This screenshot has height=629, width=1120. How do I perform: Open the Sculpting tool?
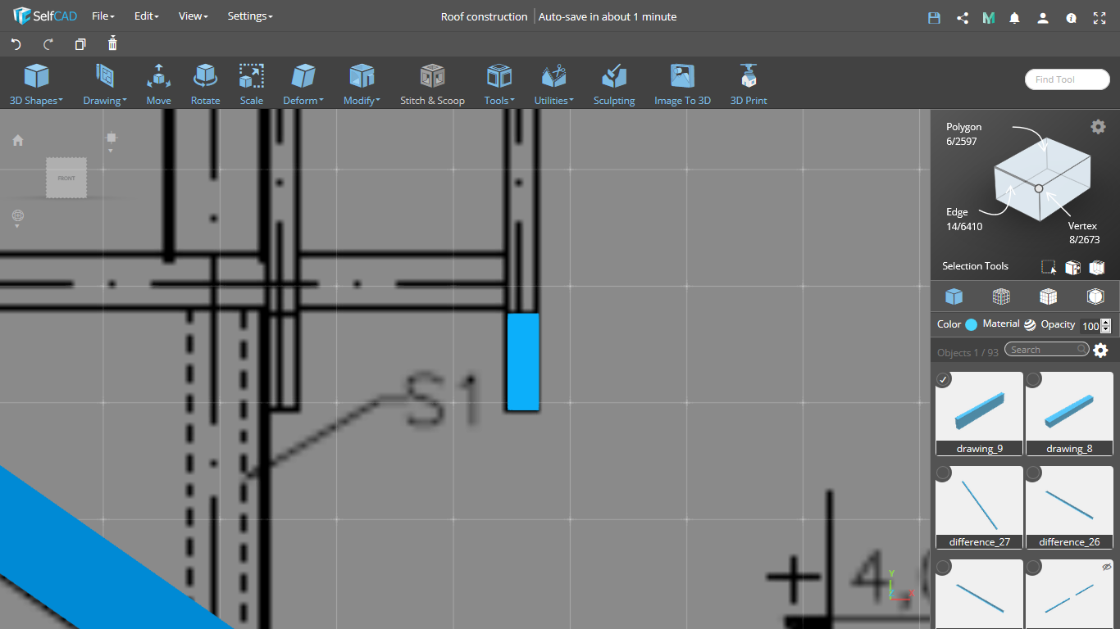click(614, 85)
